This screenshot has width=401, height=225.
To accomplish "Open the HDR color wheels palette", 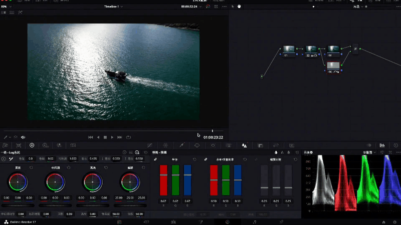I will [x=46, y=145].
